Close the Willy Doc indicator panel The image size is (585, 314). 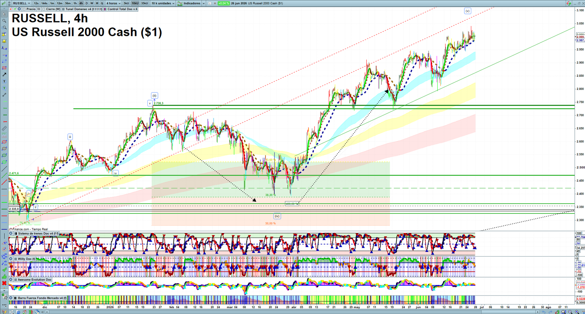coord(11,259)
